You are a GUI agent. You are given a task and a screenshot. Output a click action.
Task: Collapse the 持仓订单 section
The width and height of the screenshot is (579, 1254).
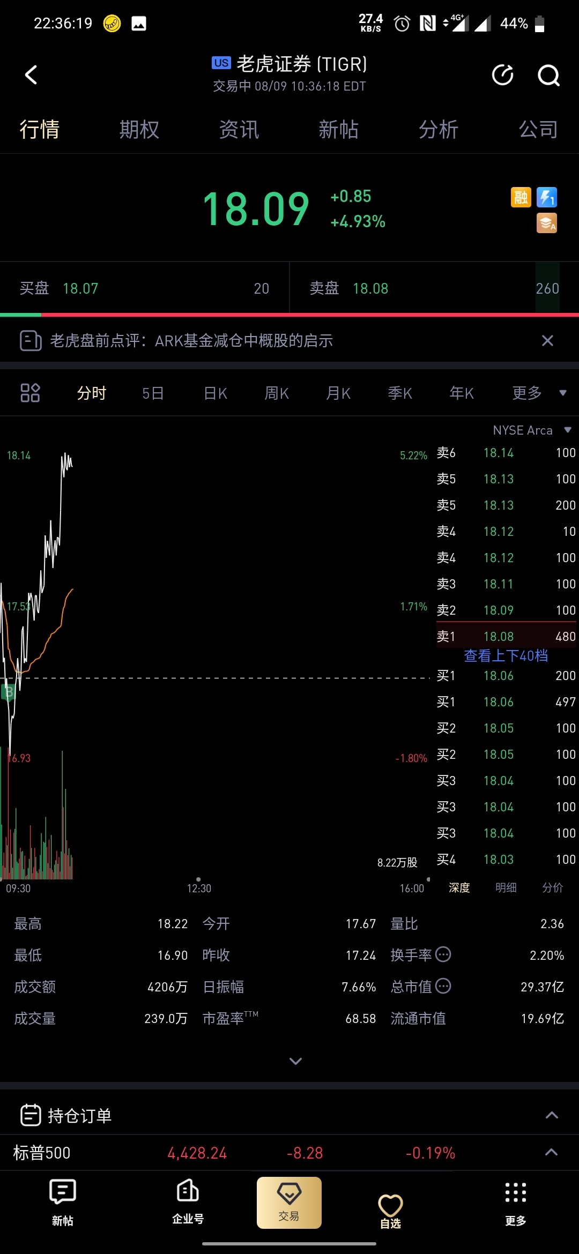click(x=552, y=1115)
